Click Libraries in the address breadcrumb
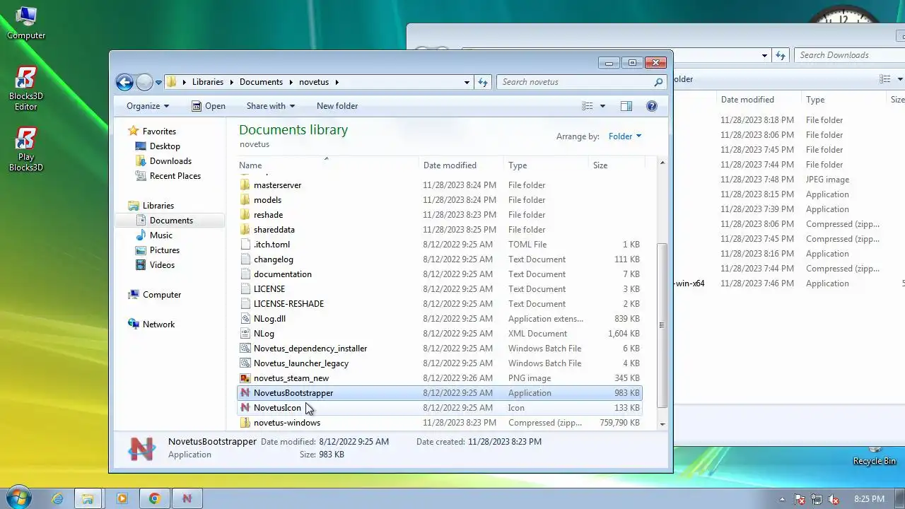The height and width of the screenshot is (509, 905). tap(208, 82)
